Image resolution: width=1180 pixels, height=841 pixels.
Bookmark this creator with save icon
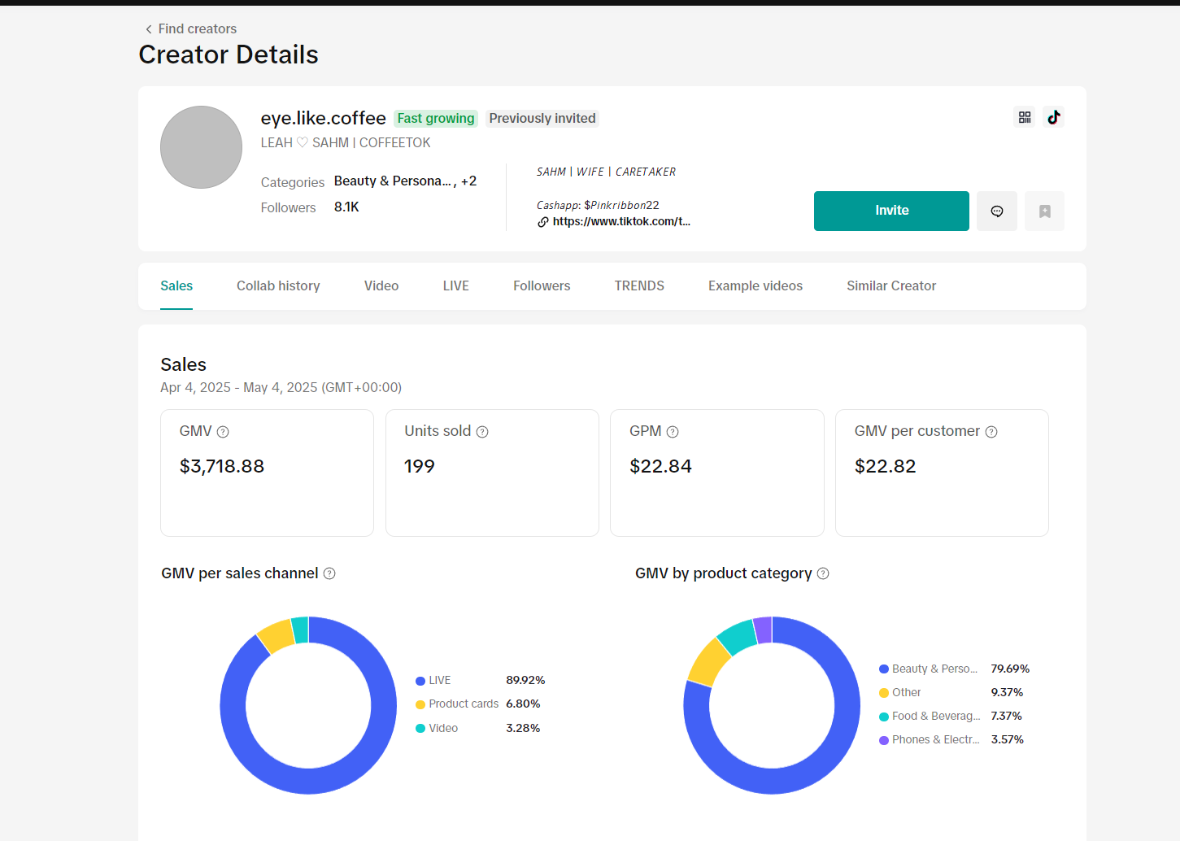click(x=1044, y=211)
